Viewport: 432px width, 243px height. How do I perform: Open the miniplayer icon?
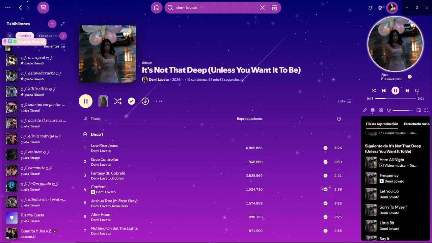(419, 110)
